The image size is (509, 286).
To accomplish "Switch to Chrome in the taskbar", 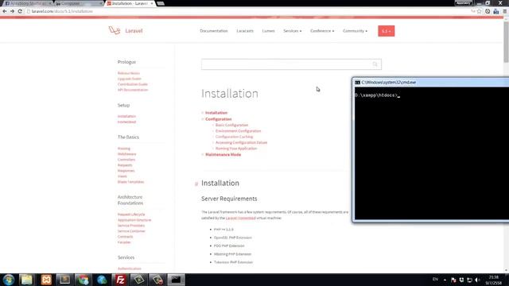I will click(83, 280).
